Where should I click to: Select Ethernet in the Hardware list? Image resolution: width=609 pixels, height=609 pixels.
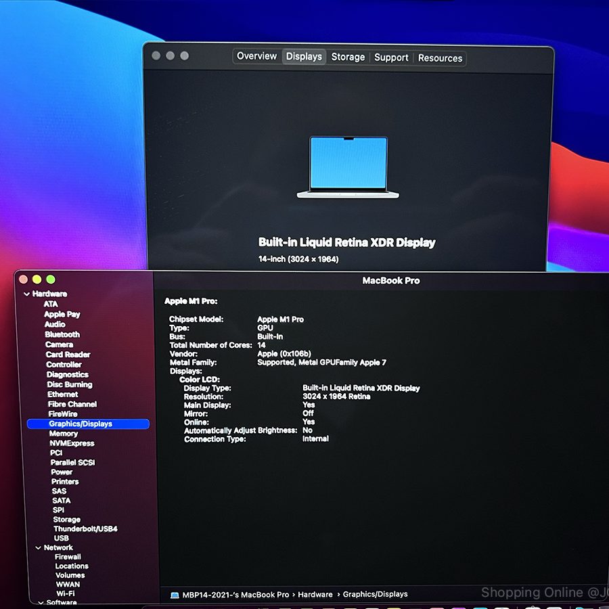click(x=62, y=394)
